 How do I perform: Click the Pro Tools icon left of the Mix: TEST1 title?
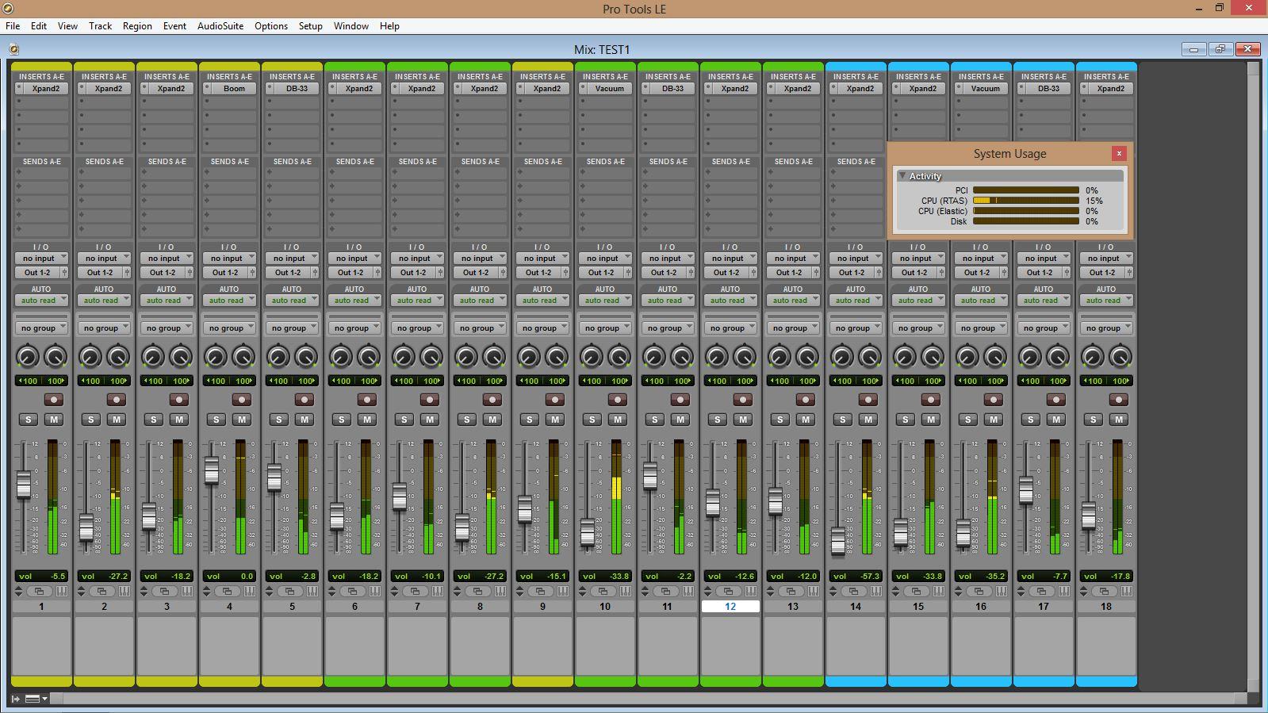coord(14,49)
